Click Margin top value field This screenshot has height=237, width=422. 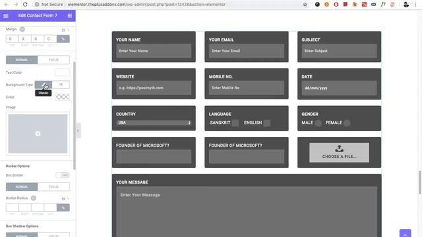pos(12,39)
